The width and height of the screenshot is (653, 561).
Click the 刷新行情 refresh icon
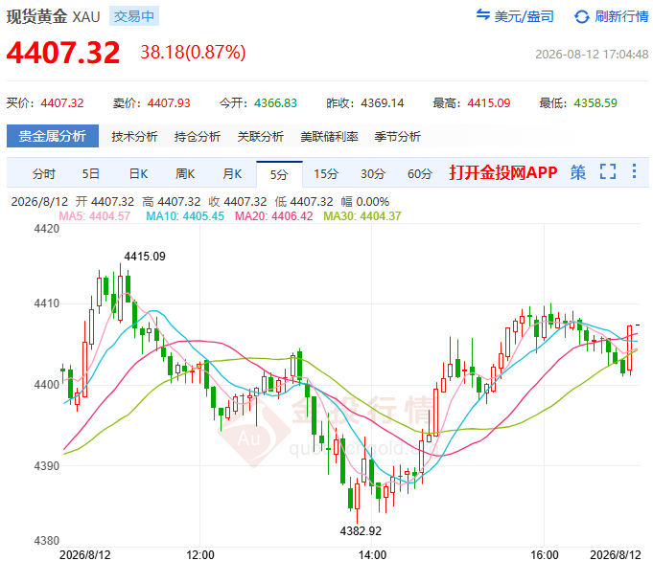[581, 16]
